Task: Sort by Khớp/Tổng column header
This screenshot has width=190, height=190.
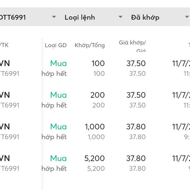Action: (90, 45)
